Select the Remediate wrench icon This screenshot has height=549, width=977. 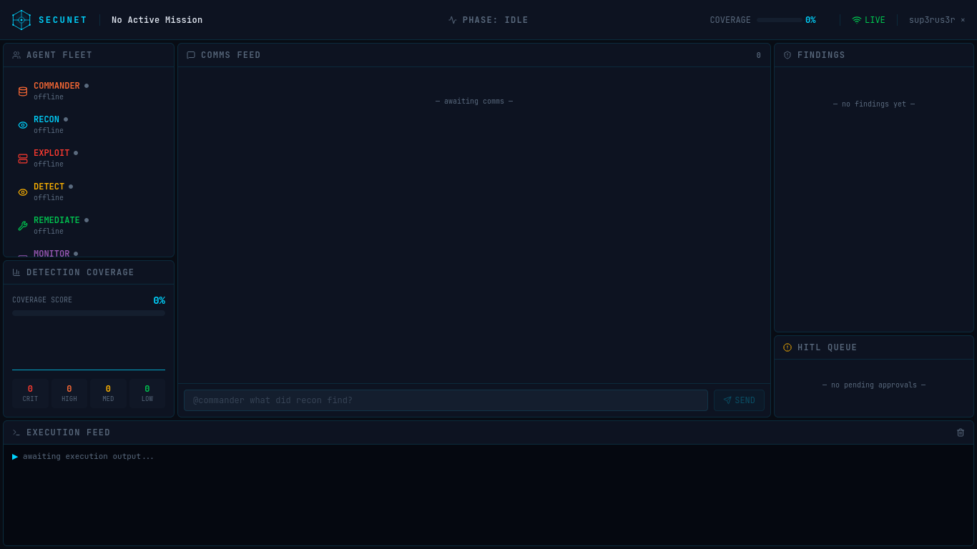click(22, 225)
